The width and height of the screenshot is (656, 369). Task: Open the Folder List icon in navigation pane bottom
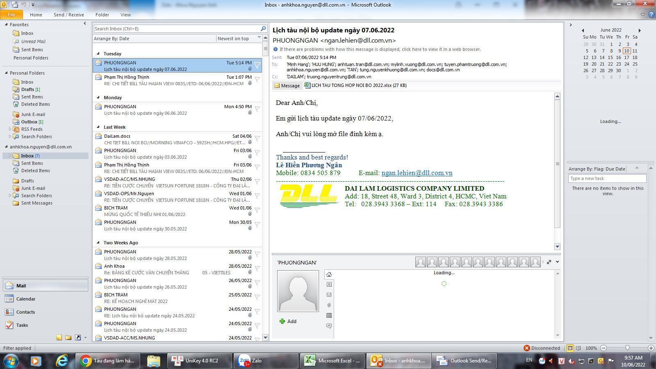[68, 337]
